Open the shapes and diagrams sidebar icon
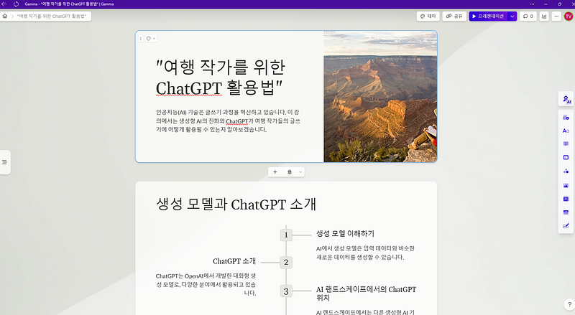Image resolution: width=575 pixels, height=315 pixels. coord(566,171)
